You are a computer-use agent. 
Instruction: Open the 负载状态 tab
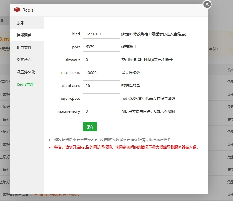pos(27,60)
